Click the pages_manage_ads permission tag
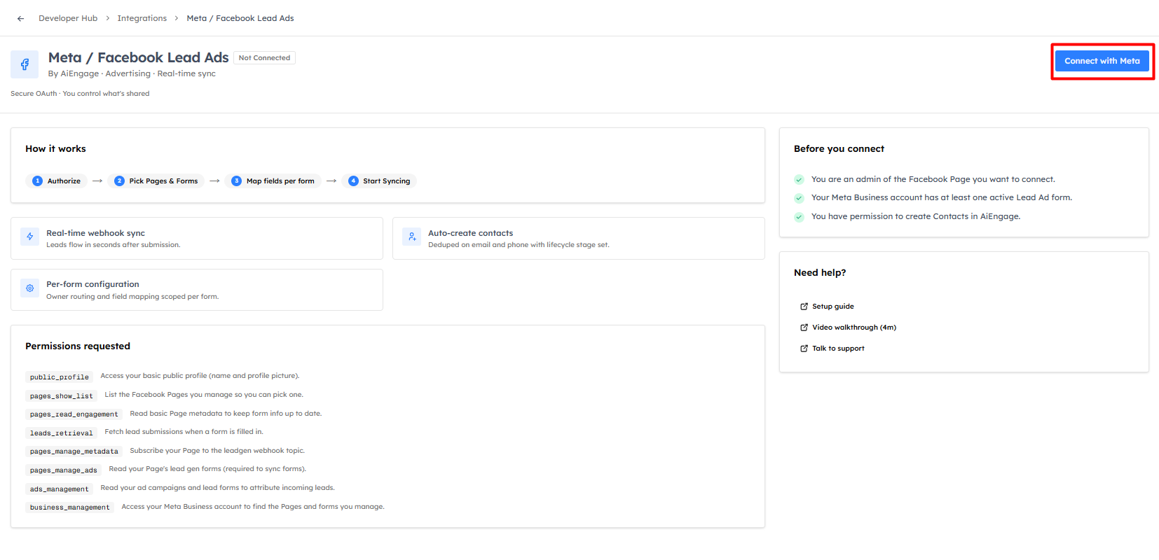This screenshot has height=560, width=1159. [64, 470]
